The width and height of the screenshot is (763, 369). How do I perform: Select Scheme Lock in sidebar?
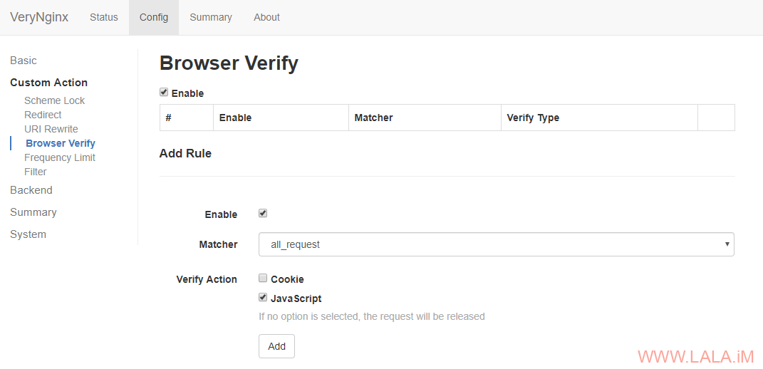(54, 100)
